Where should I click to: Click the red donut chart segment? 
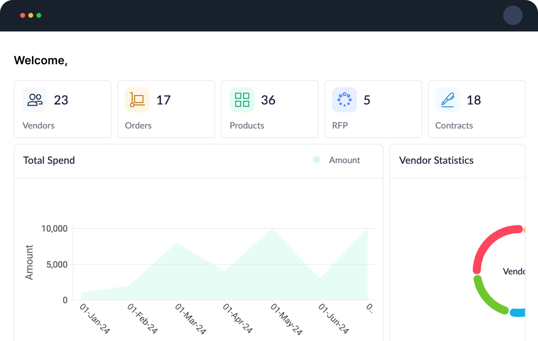[x=486, y=240]
